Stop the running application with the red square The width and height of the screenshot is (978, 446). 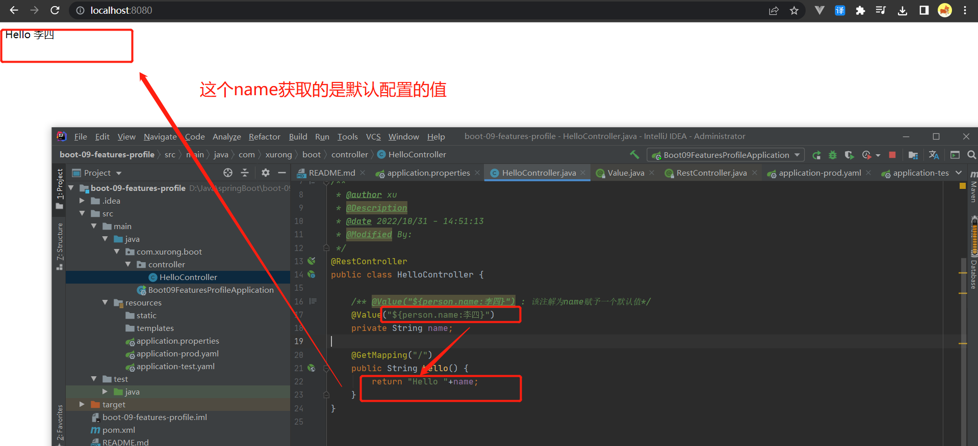892,155
